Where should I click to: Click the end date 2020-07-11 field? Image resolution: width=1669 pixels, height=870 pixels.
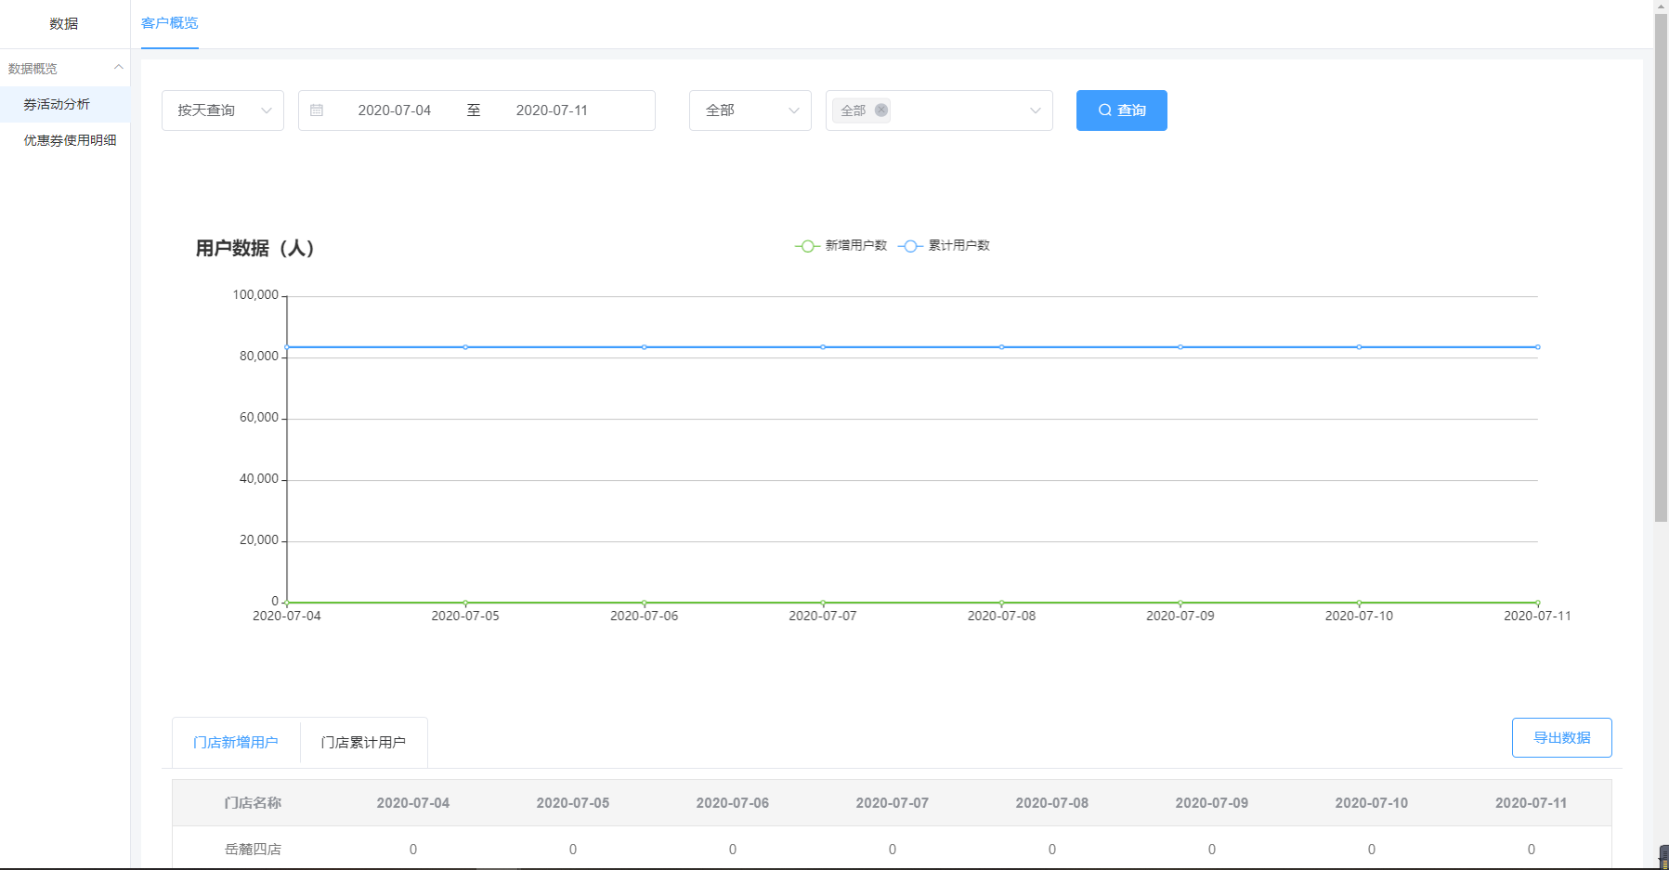pyautogui.click(x=552, y=110)
